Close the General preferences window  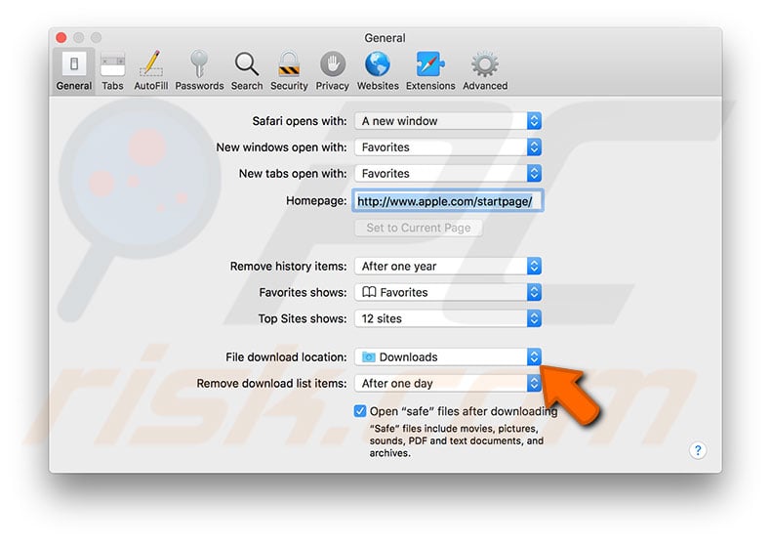click(x=61, y=38)
